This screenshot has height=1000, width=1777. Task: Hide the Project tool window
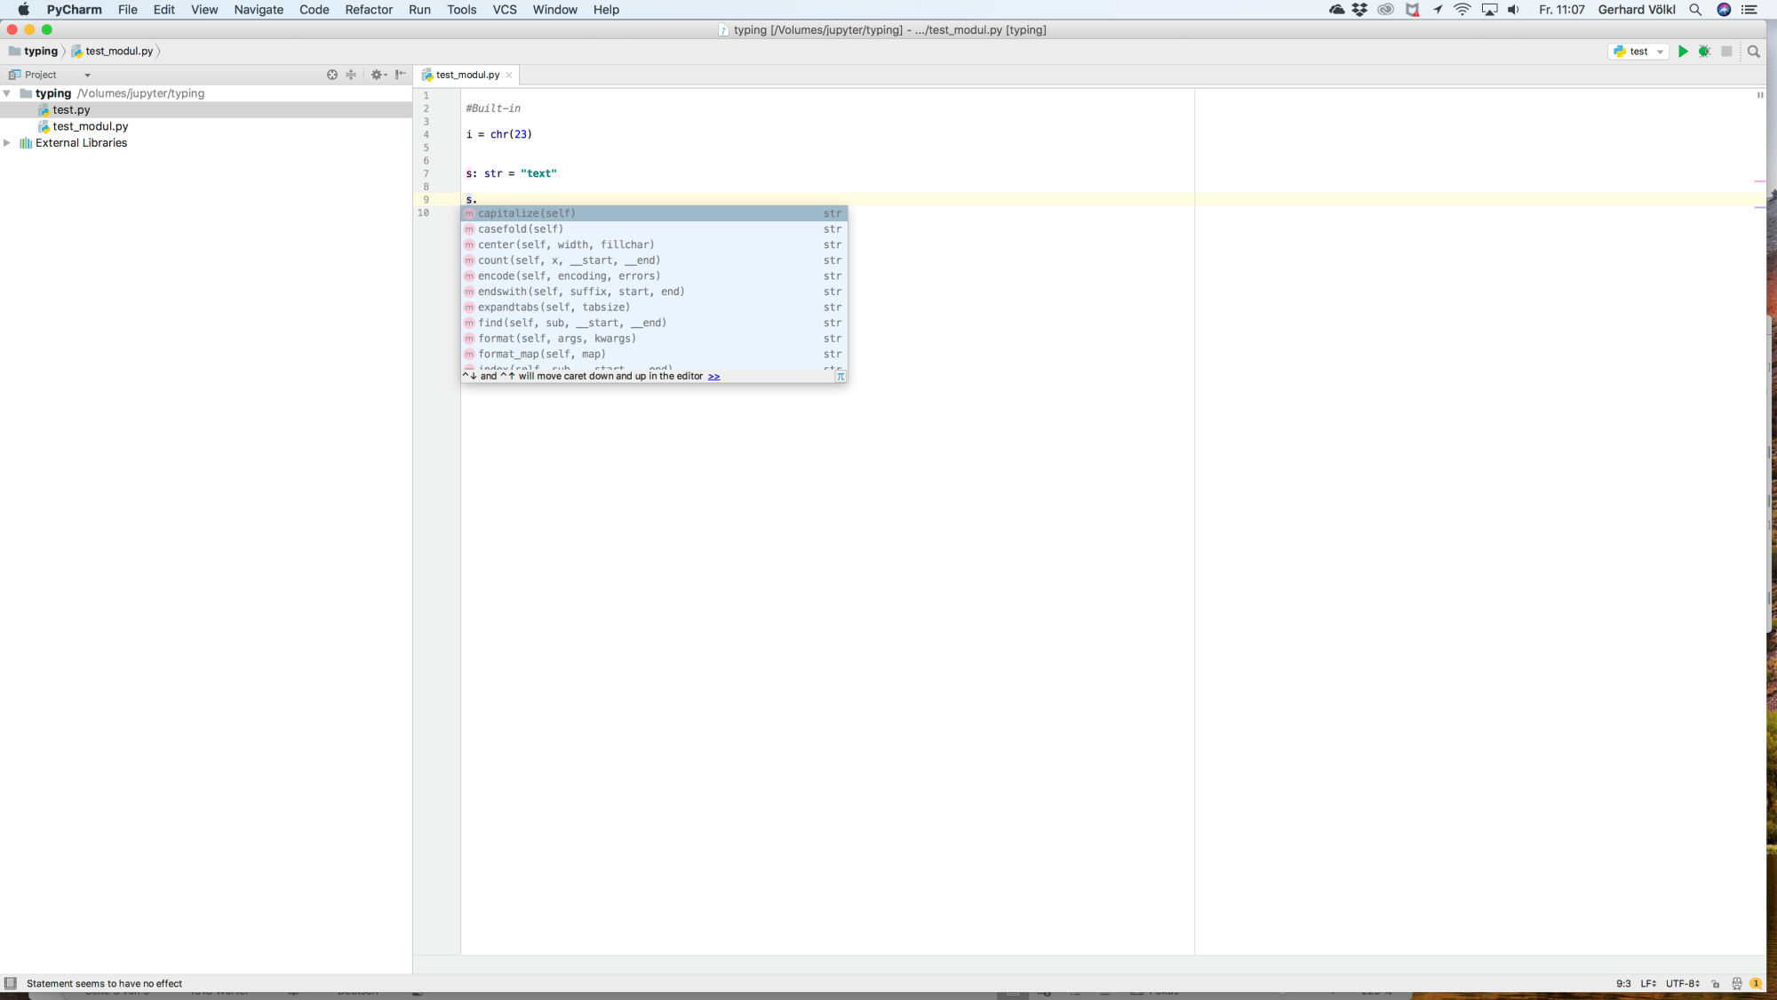tap(401, 75)
